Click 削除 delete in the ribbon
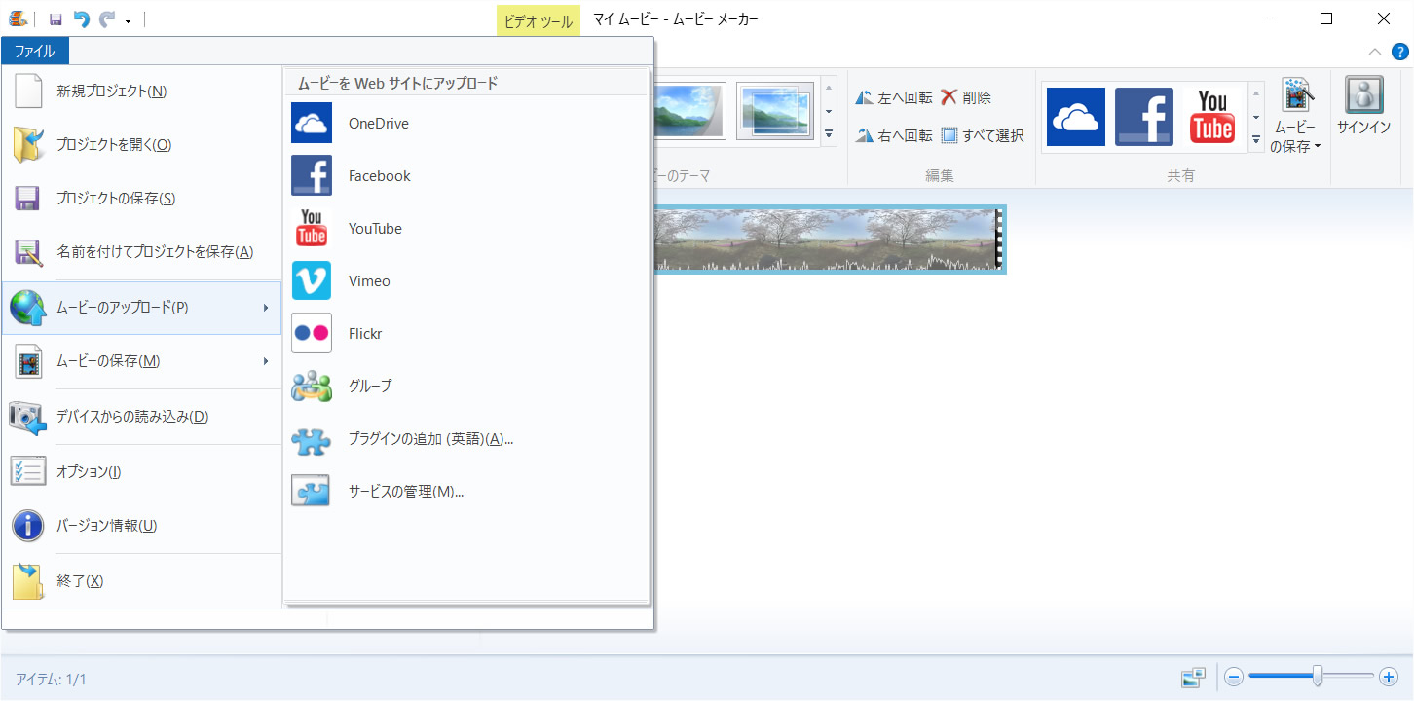 966,98
